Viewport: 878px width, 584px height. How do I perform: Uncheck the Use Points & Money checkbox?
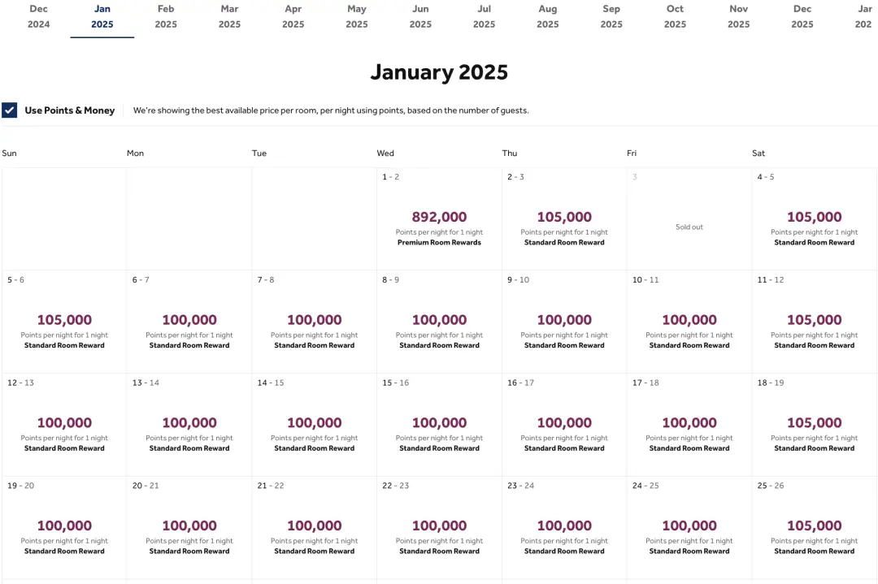pos(10,110)
